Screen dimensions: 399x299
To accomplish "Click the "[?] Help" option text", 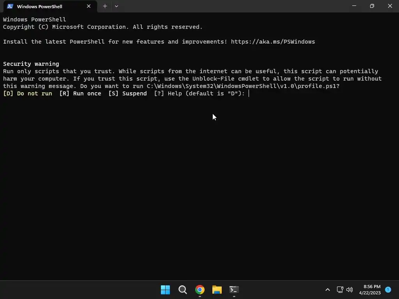I will point(168,93).
